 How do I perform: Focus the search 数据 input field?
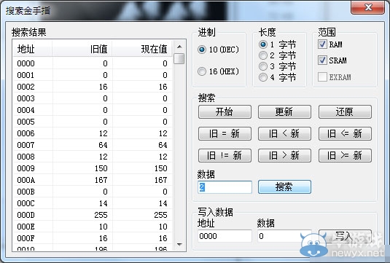[x=225, y=187]
